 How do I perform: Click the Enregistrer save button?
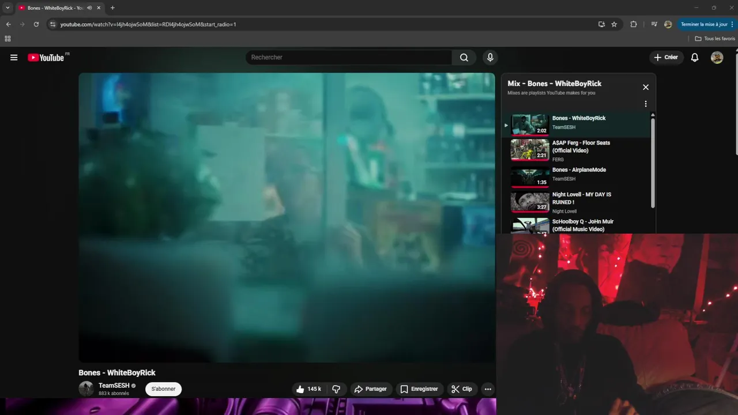point(419,389)
